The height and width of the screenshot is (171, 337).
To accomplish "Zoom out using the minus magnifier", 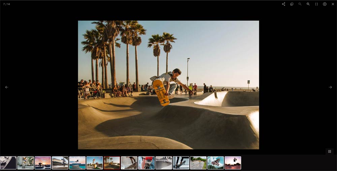I will coord(300,4).
